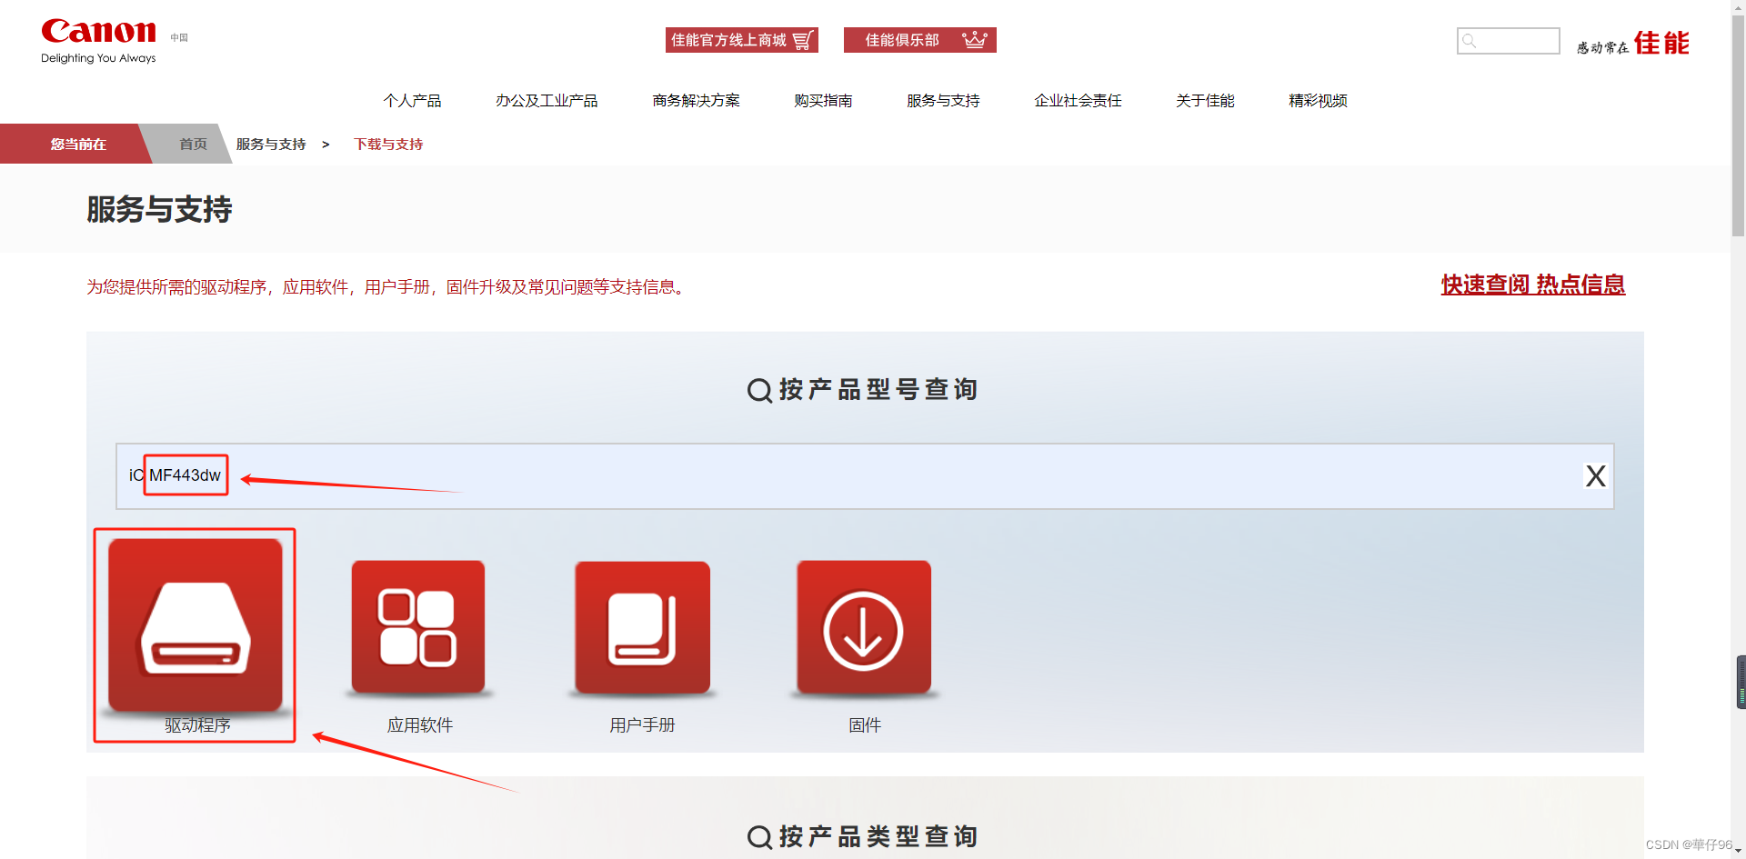
Task: Open 精彩视频 menu
Action: 1318,101
